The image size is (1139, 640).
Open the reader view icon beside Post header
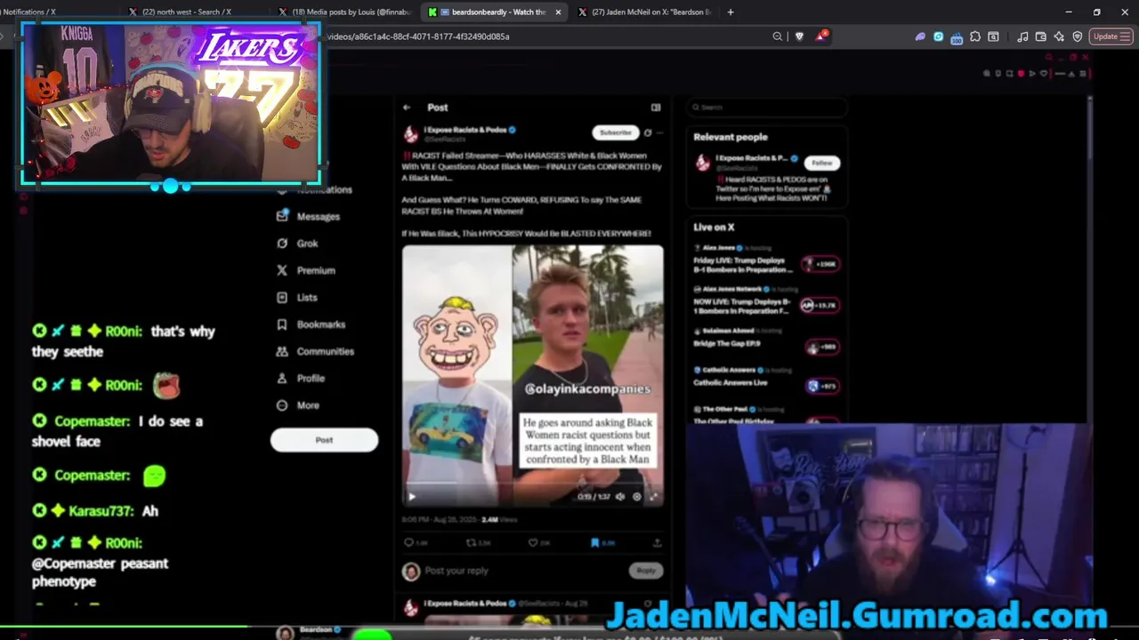(656, 108)
